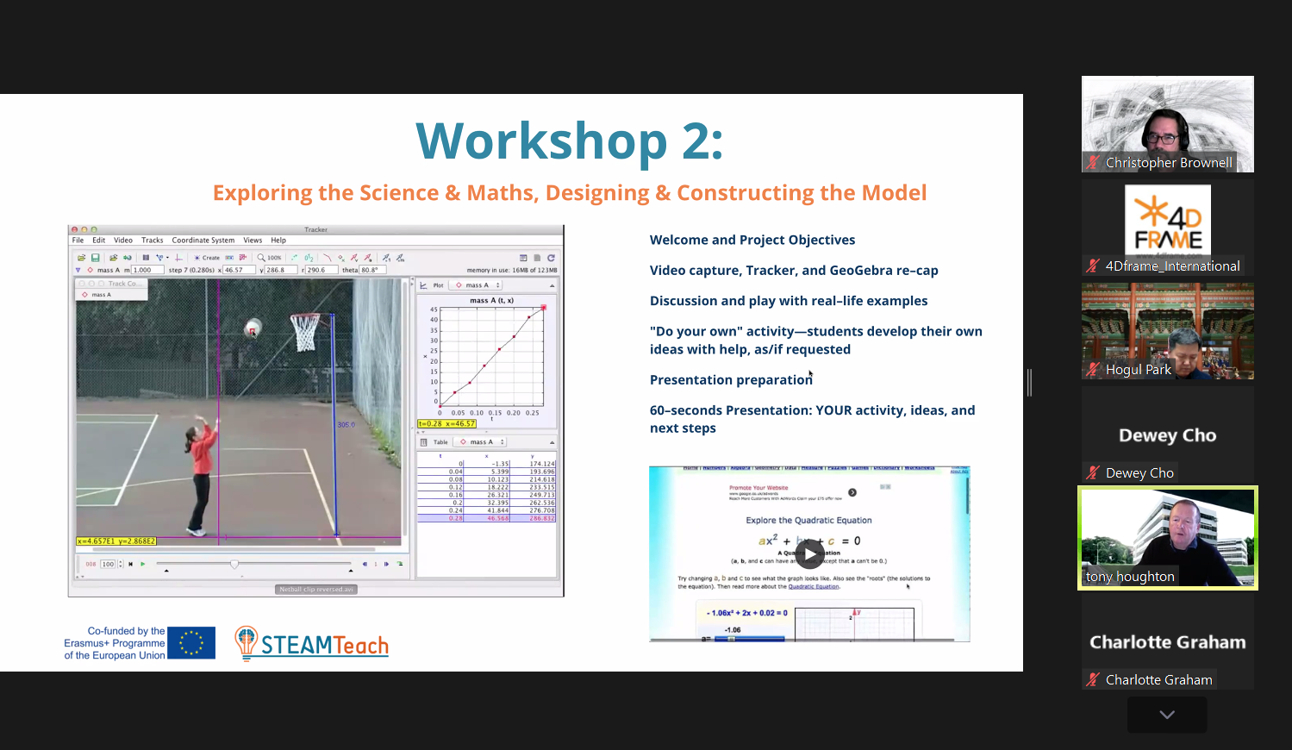
Task: Open the Tracks menu
Action: (x=152, y=241)
